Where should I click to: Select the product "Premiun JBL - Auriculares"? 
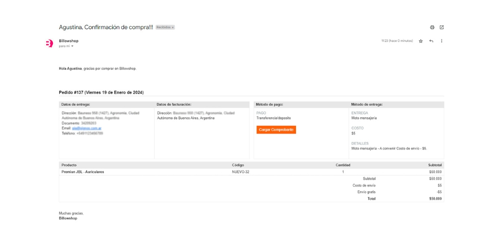[83, 171]
